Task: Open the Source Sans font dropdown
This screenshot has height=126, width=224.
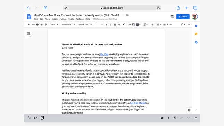Action: click(85, 25)
